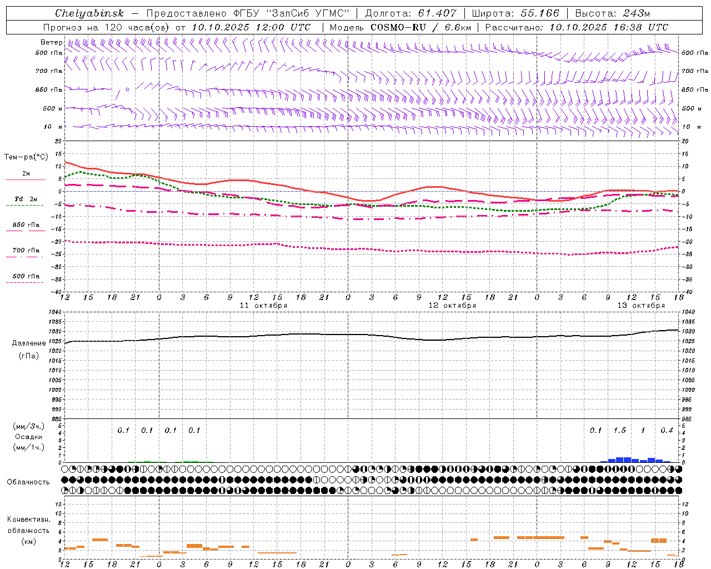Click the (мм/1ч.) precipitation unit label
Screen dimensions: 711x569
29,447
